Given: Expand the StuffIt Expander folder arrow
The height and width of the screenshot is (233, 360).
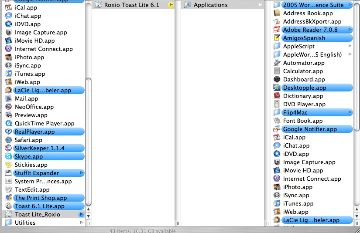Looking at the screenshot, I should click(82, 173).
